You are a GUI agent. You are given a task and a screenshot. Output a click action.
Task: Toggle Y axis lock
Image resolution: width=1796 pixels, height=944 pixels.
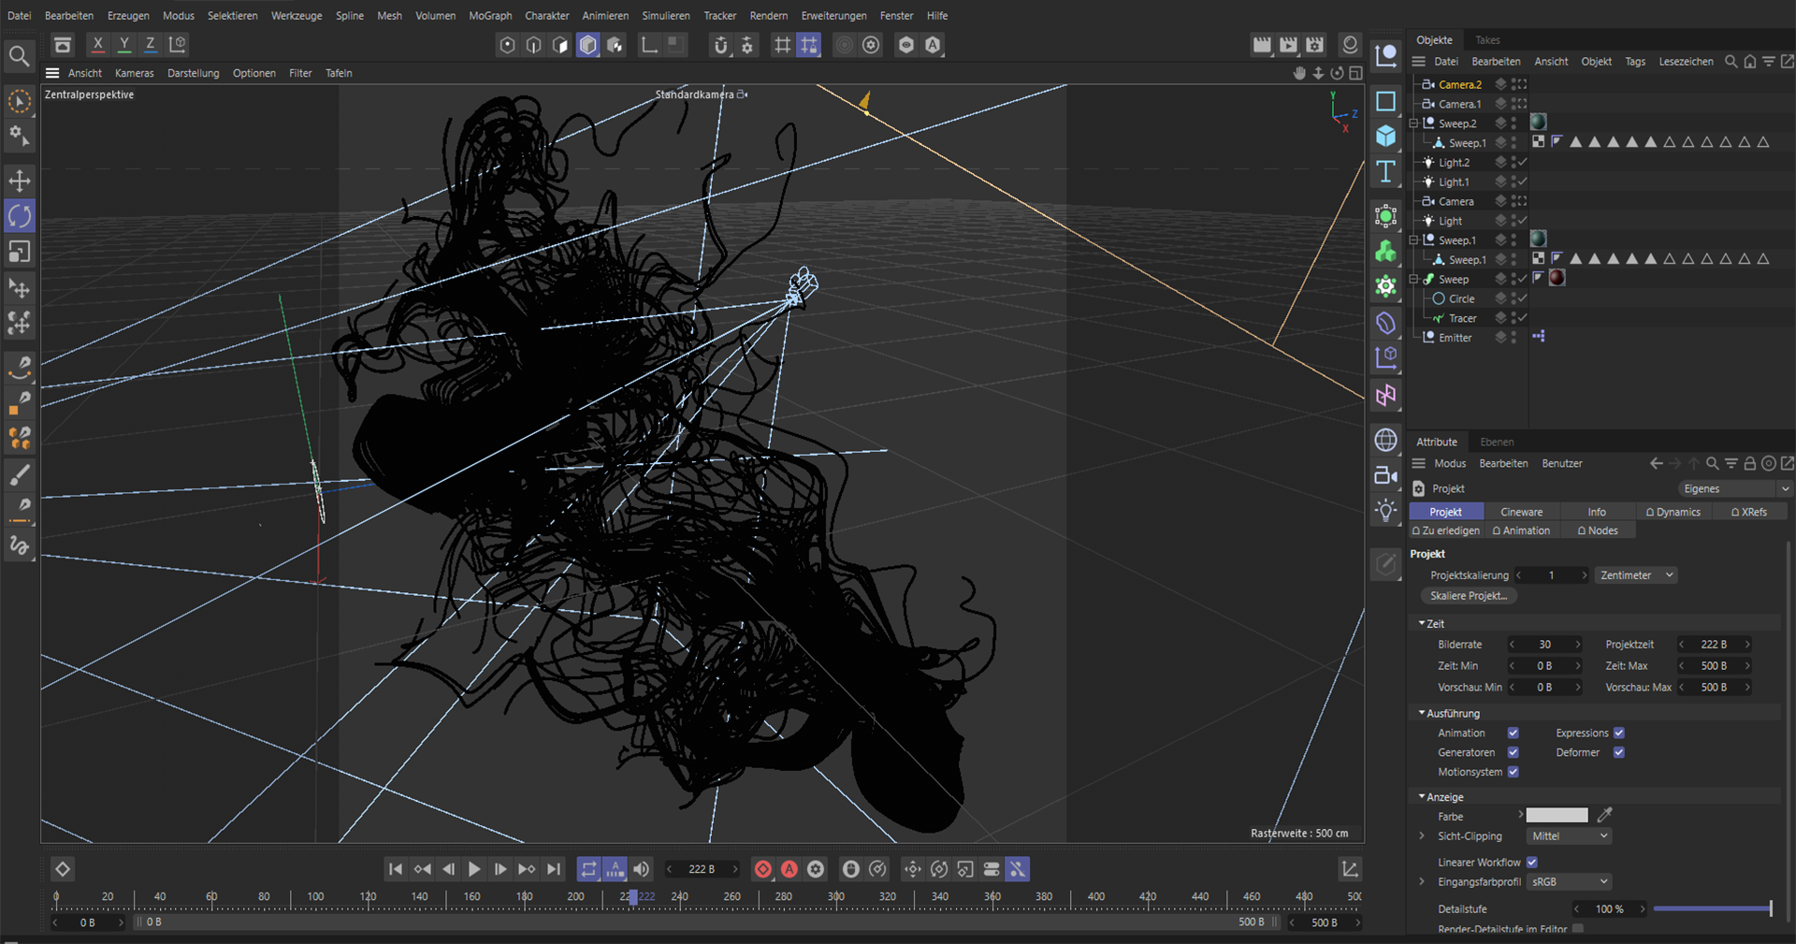(x=123, y=44)
